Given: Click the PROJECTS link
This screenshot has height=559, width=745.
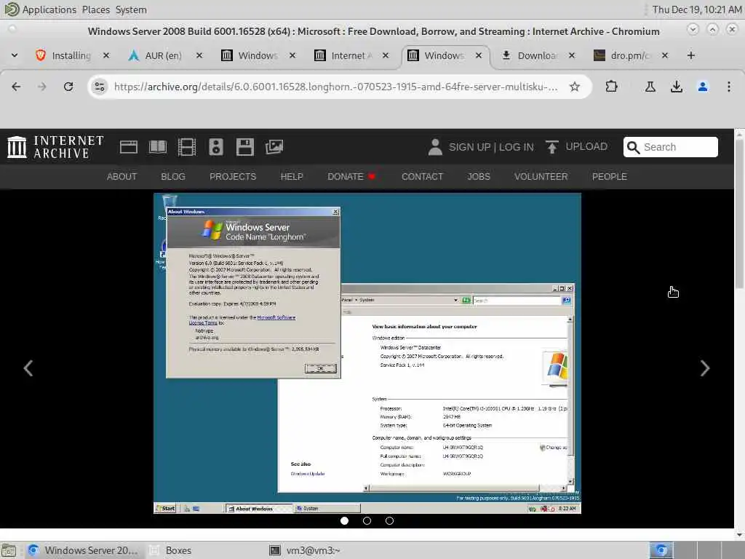Looking at the screenshot, I should coord(233,176).
